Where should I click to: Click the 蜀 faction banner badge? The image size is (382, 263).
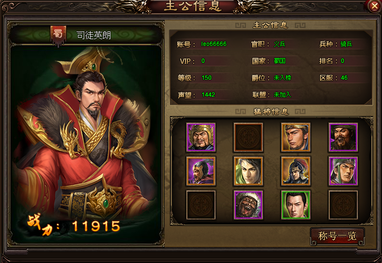pyautogui.click(x=58, y=35)
